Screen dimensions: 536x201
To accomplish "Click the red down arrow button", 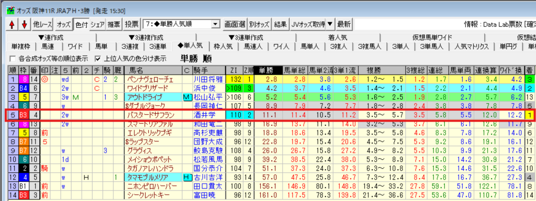I will click(24, 24).
